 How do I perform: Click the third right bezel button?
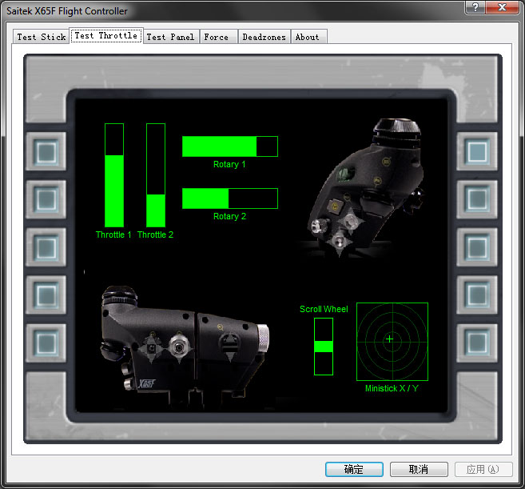click(477, 247)
